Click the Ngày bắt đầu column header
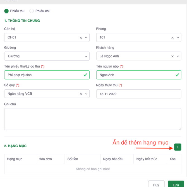The width and height of the screenshot is (187, 187). point(113,159)
